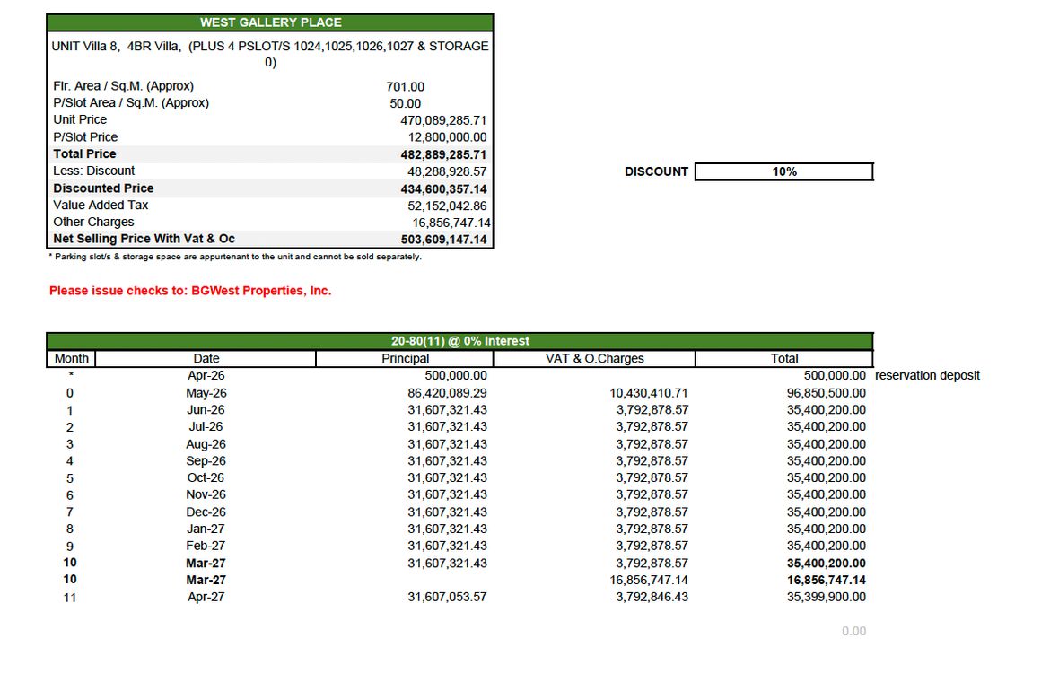Select the Principal column header
Image resolution: width=1050 pixels, height=700 pixels.
405,358
